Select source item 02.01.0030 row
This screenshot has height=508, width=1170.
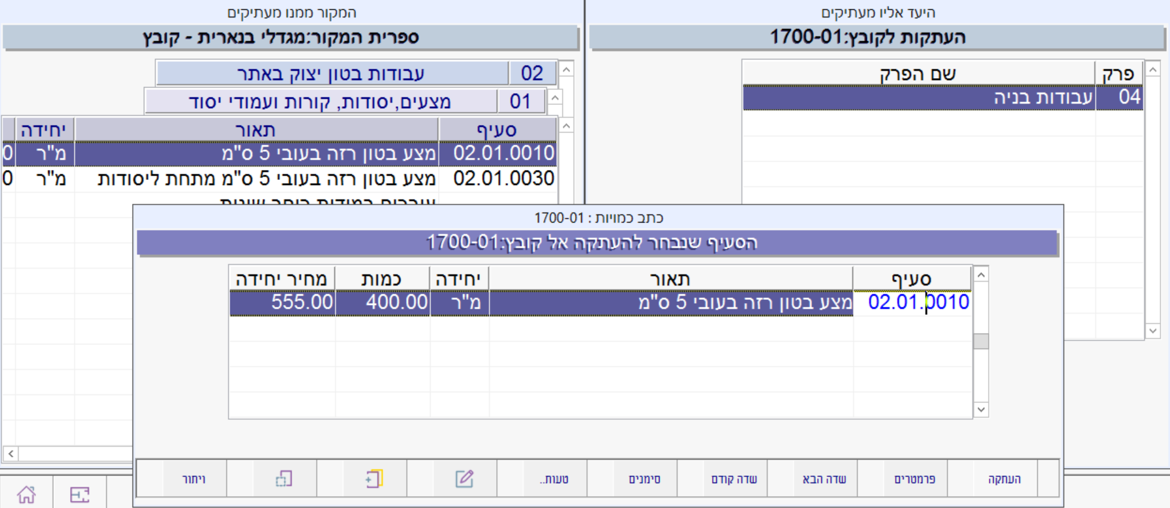313,179
